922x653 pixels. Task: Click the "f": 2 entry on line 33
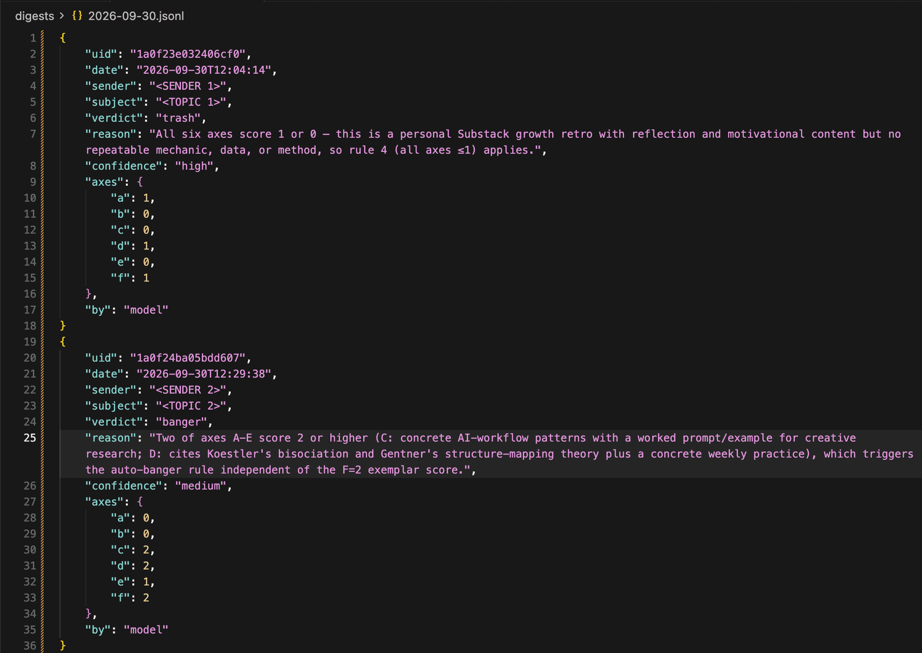(x=130, y=598)
